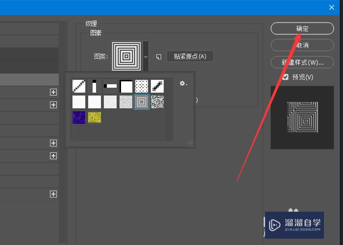The width and height of the screenshot is (343, 245).
Task: Select the concentric squares pattern in picker
Action: 142,102
